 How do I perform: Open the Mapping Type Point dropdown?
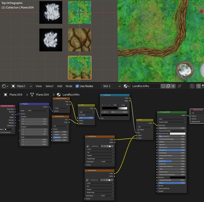tap(38, 111)
